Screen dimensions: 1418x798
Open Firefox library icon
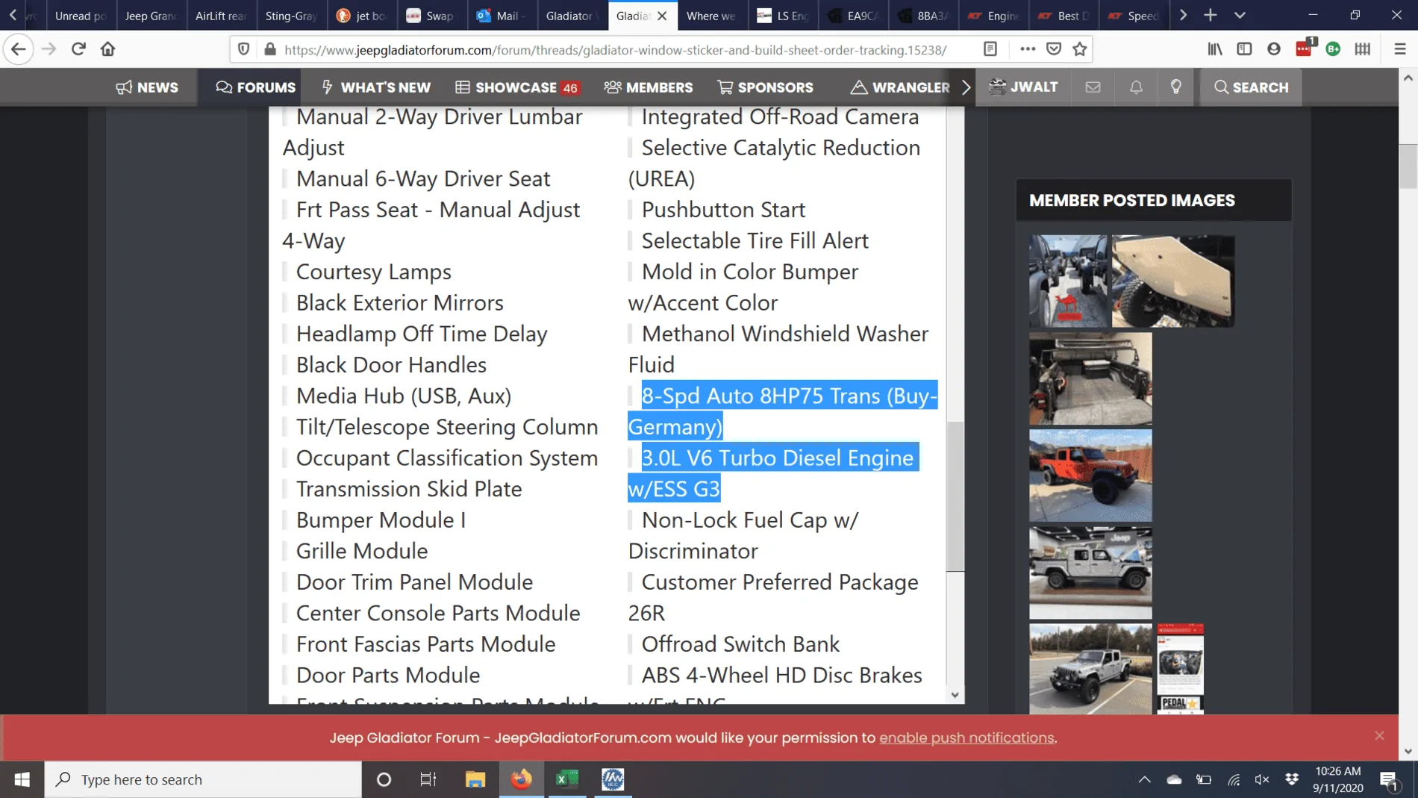coord(1215,49)
